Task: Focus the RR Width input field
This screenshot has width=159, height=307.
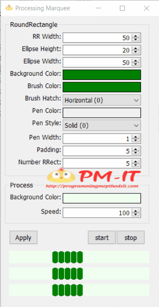Action: [x=97, y=37]
